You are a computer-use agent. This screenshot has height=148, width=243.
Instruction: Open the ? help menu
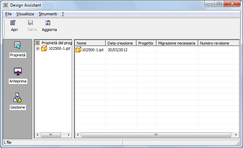click(63, 14)
